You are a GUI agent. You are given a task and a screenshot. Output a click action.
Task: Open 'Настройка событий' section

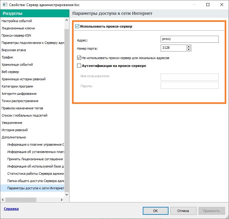17,21
